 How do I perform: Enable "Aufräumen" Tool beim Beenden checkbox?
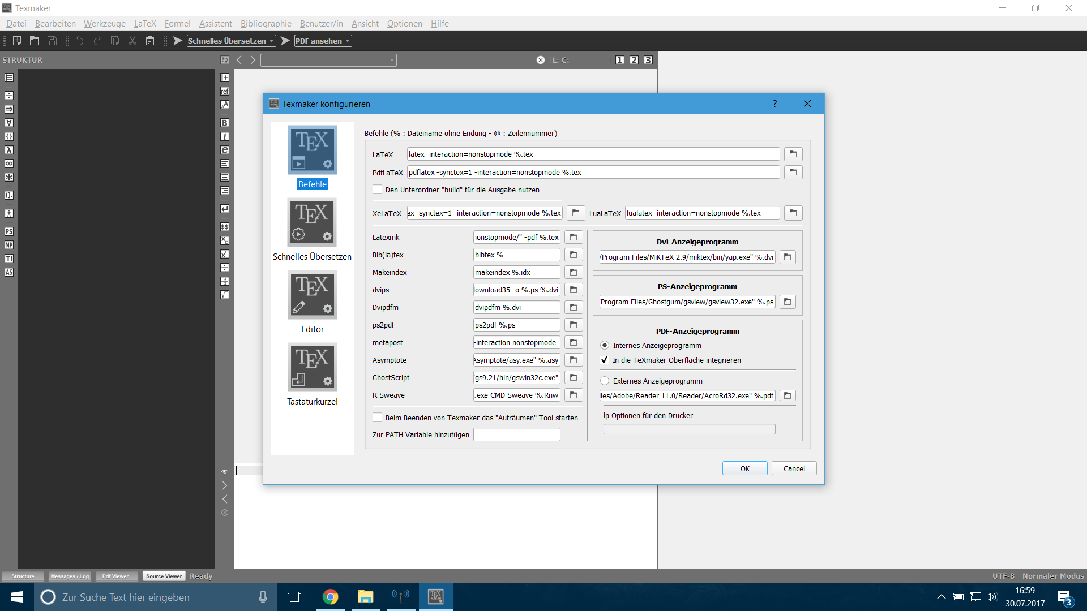(x=377, y=418)
